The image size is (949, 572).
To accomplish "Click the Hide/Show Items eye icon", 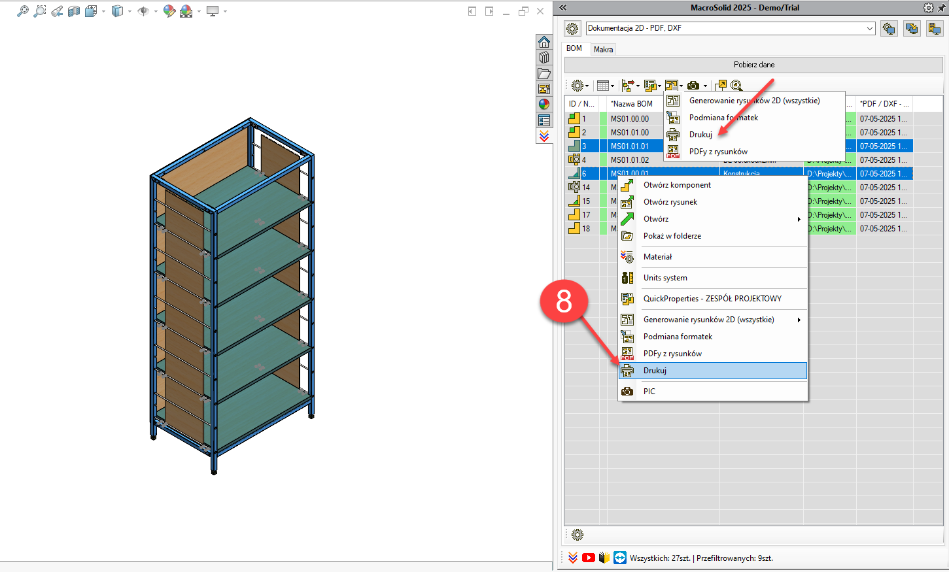I will tap(143, 11).
